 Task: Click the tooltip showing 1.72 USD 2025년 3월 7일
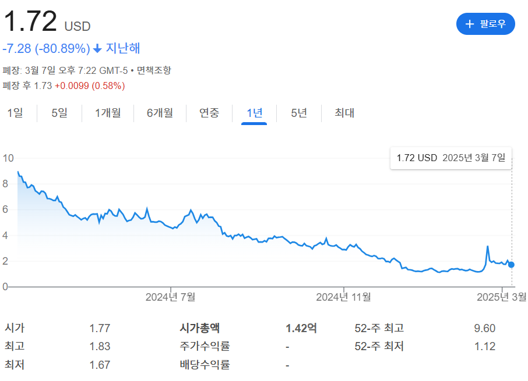pos(450,157)
